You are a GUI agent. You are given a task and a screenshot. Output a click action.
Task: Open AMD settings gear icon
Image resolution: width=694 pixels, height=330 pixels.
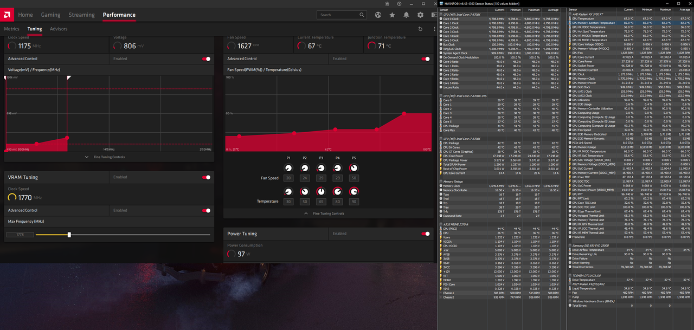click(420, 15)
